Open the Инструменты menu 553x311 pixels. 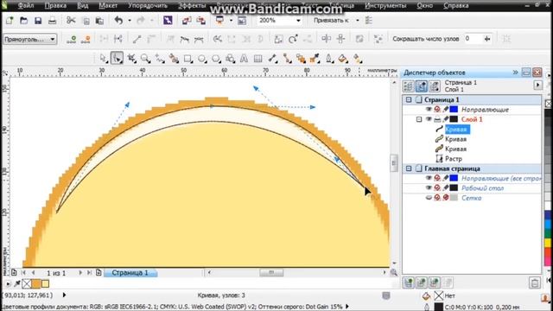(x=385, y=6)
